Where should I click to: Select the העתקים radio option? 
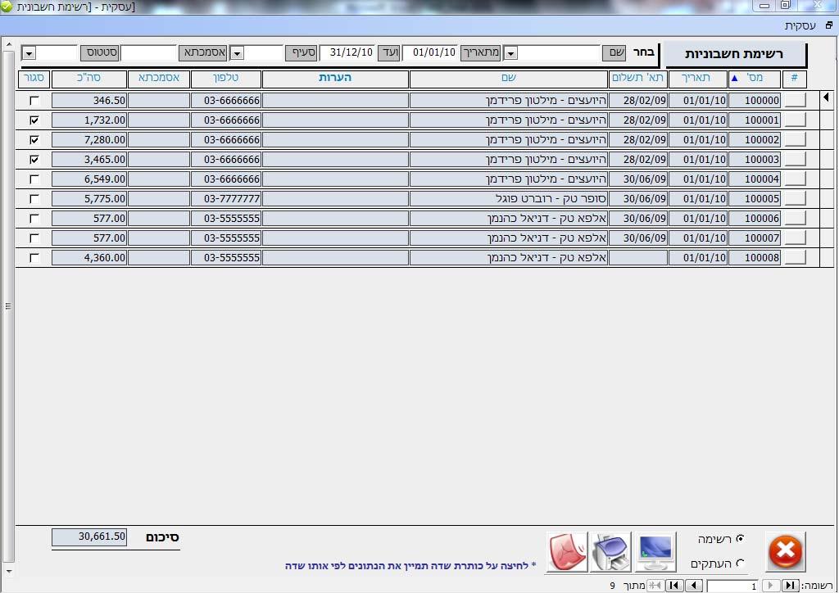pyautogui.click(x=741, y=563)
